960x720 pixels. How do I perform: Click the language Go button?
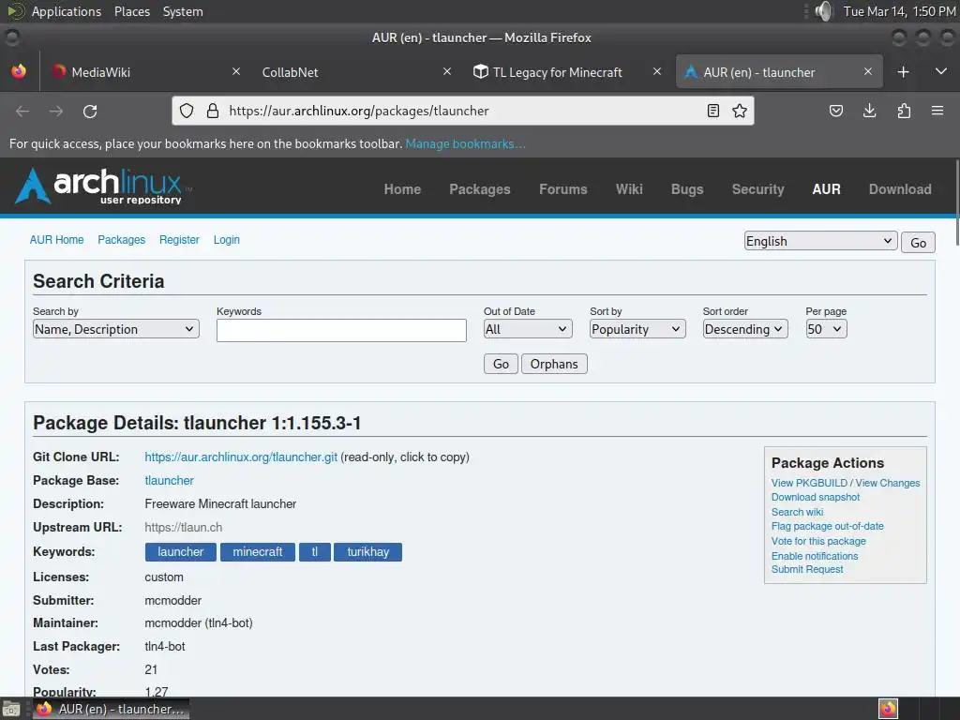tap(918, 243)
